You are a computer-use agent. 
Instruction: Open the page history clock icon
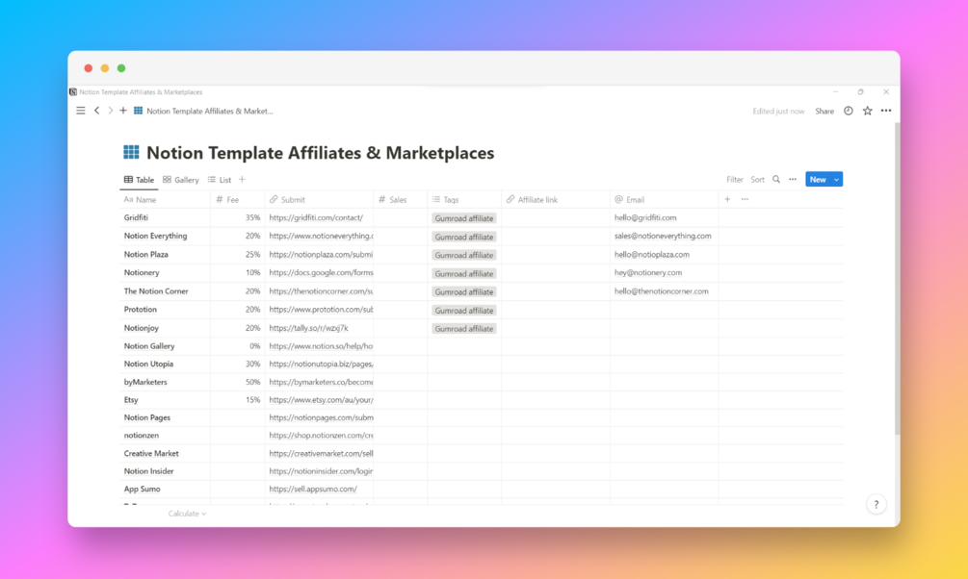point(849,111)
